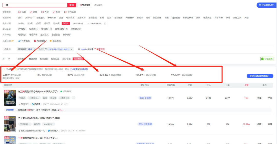Expand the 作者属性 advanced filter
Viewport: 277px width, 144px height.
24,41
